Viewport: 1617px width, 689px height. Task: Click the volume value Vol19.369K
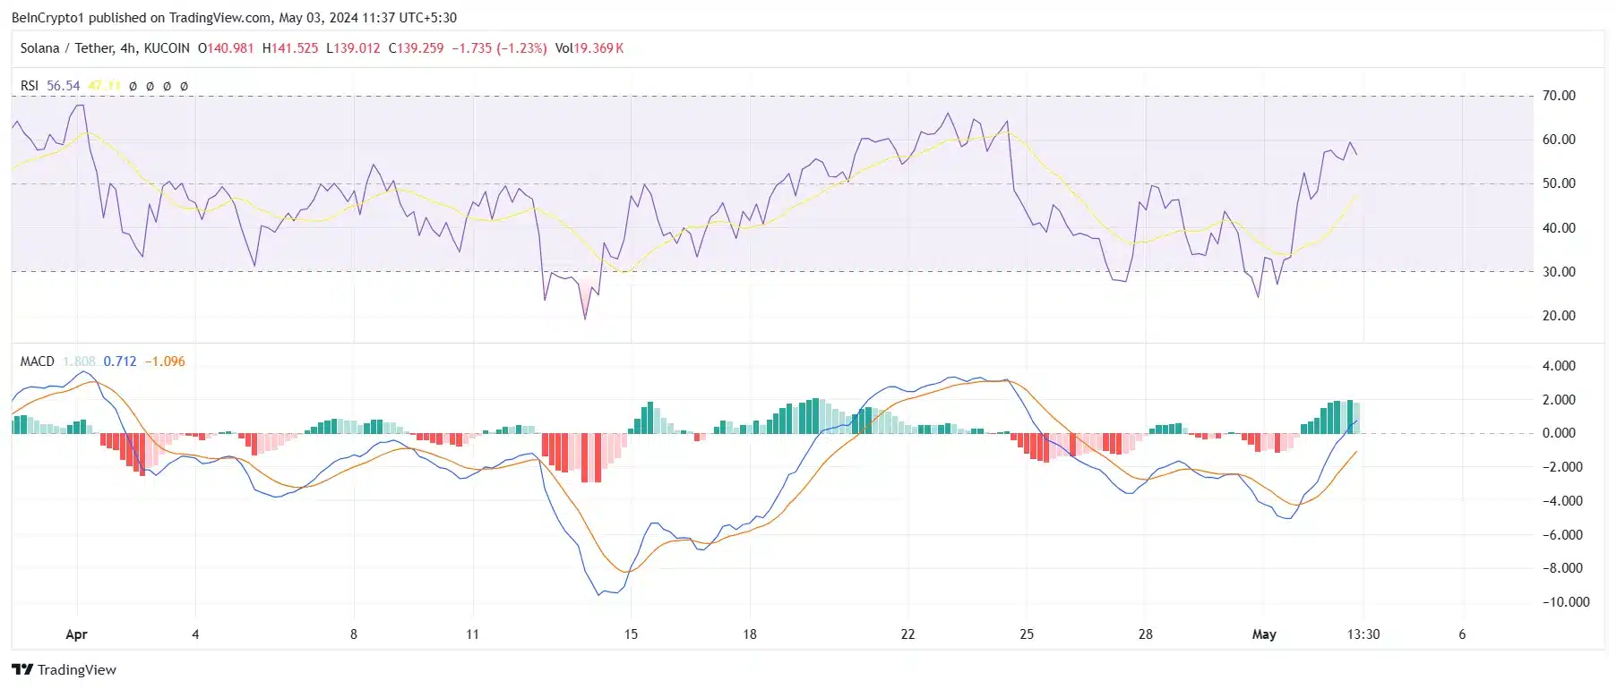click(x=589, y=48)
